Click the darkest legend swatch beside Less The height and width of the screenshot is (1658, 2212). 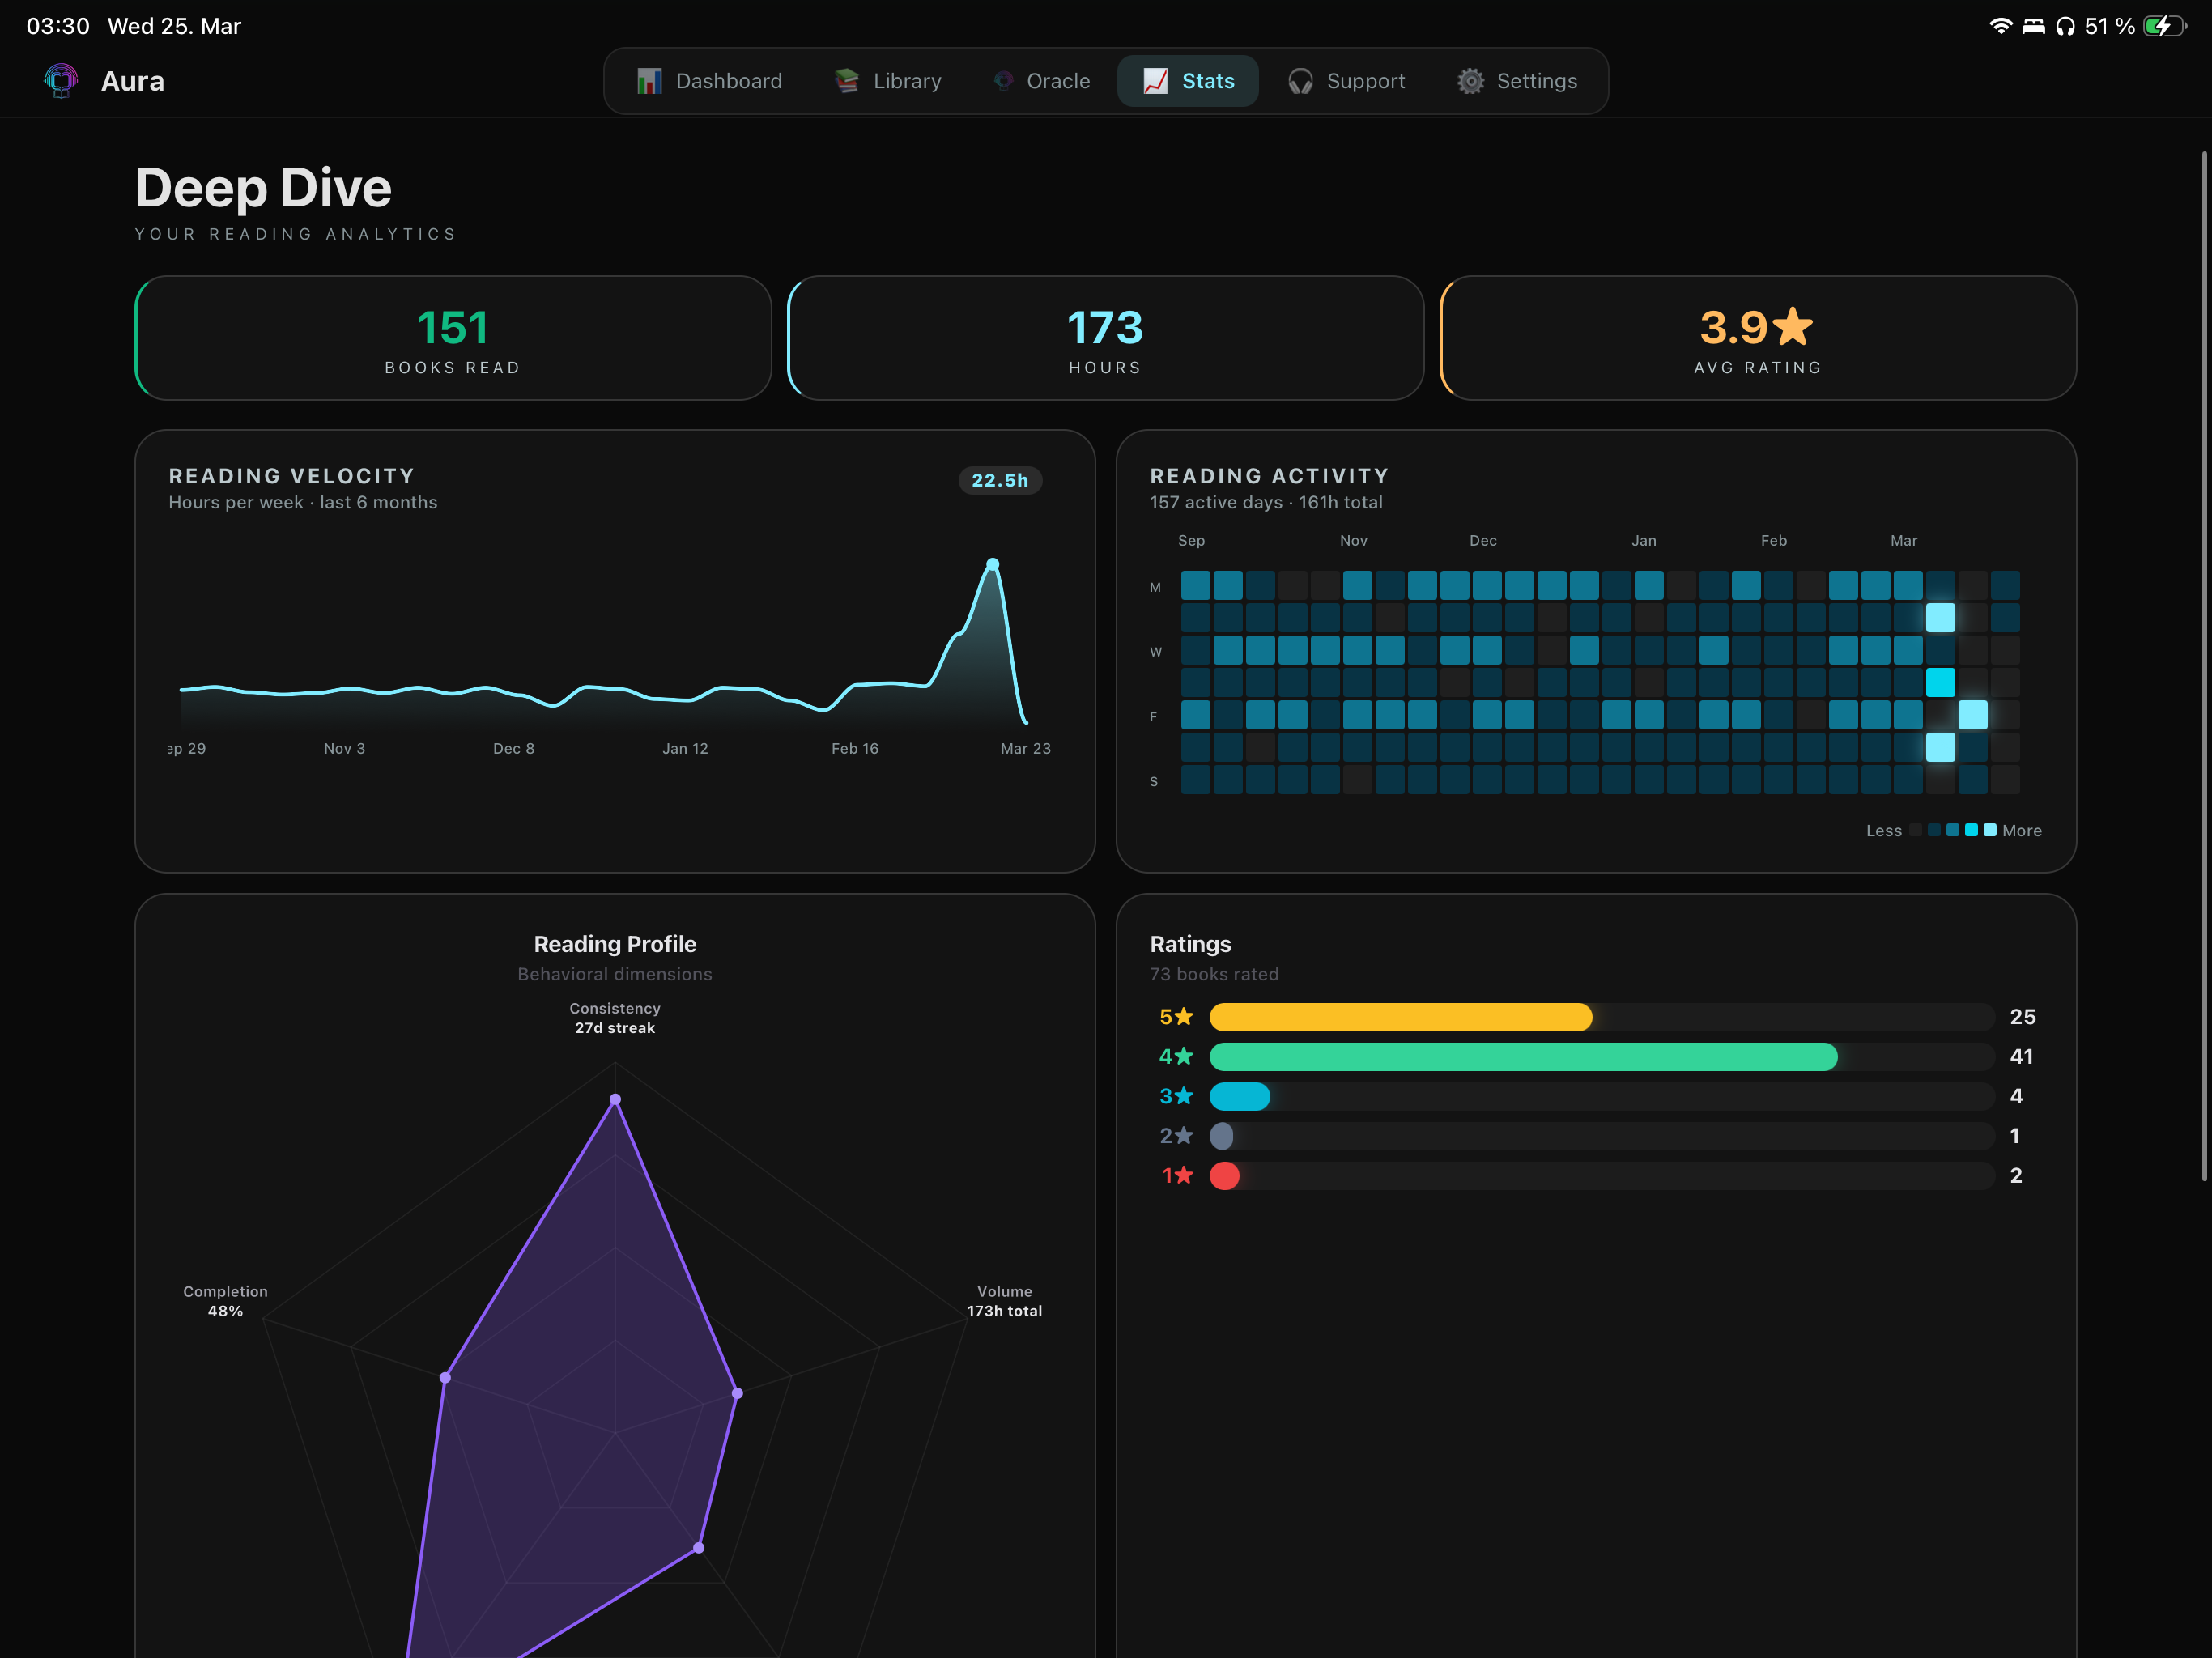1916,830
